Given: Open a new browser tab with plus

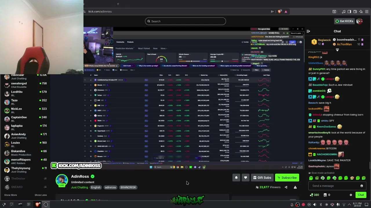Looking at the screenshot, I should coord(118,4).
